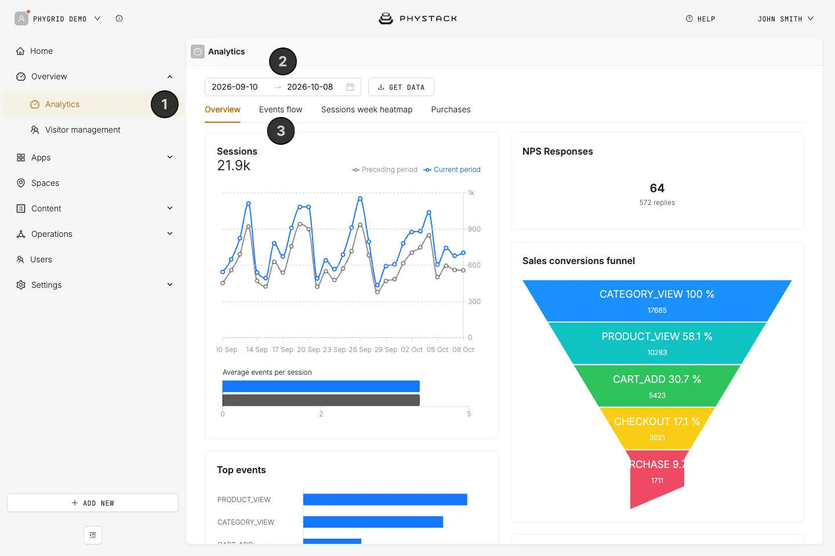The height and width of the screenshot is (556, 835).
Task: Click the end date field 2026-10-08
Action: [x=310, y=87]
